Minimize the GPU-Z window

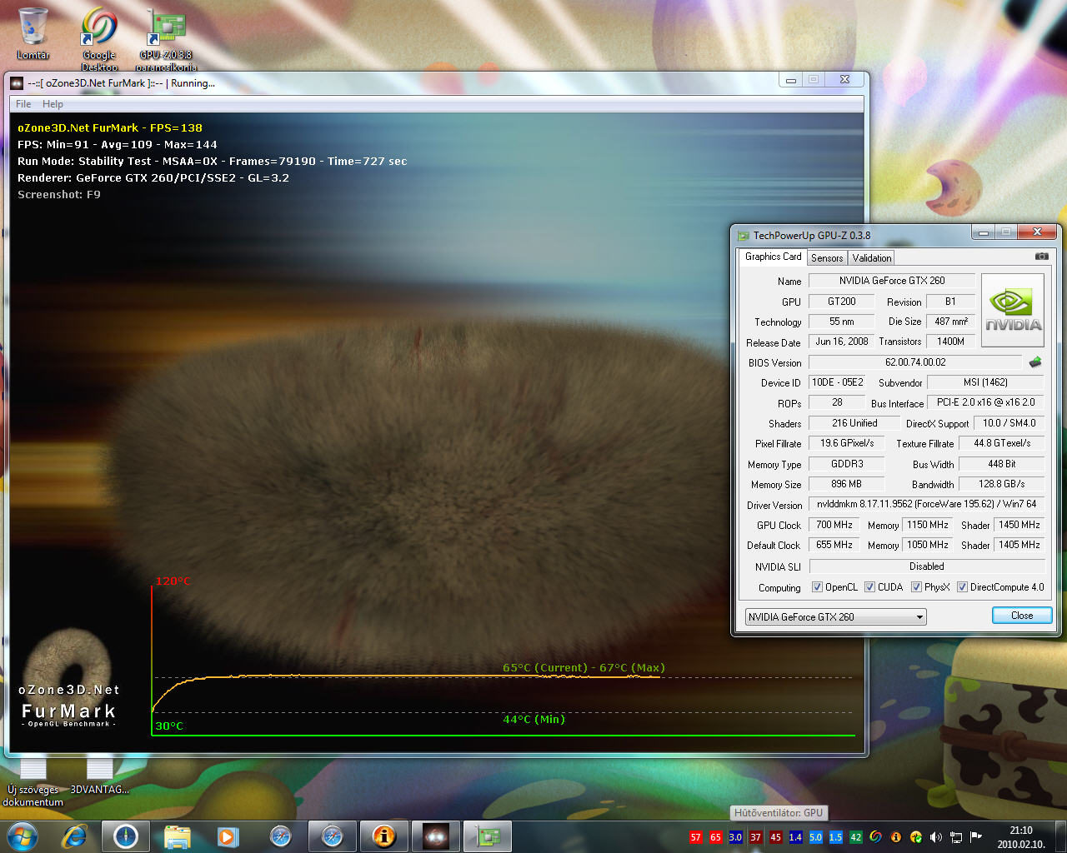point(983,232)
